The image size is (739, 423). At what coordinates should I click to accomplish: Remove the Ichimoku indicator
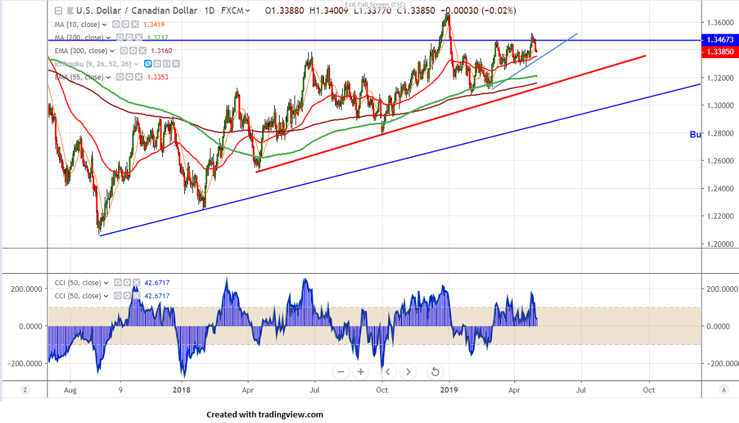point(176,64)
